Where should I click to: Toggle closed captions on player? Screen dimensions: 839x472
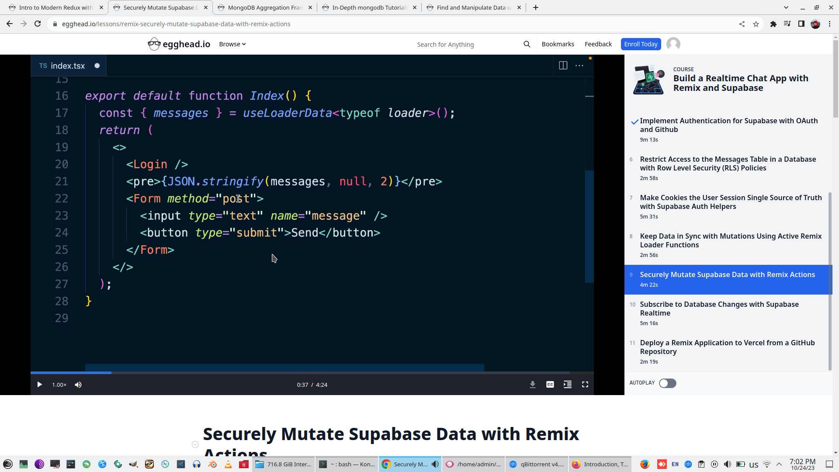click(x=550, y=385)
